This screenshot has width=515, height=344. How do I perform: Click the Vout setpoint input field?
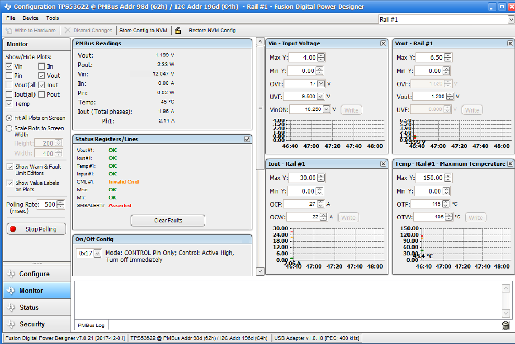(x=429, y=96)
